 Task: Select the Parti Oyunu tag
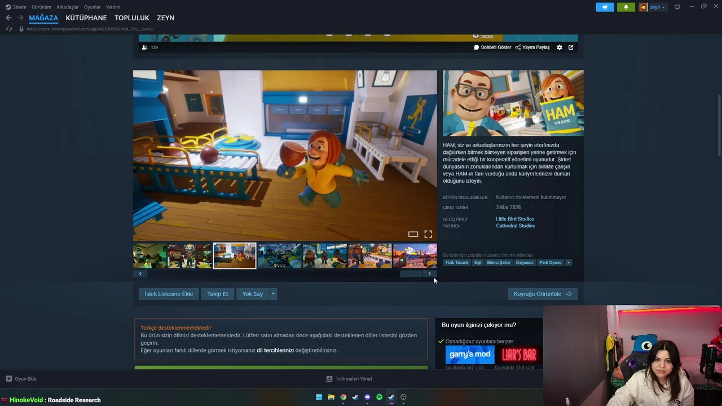tap(551, 262)
